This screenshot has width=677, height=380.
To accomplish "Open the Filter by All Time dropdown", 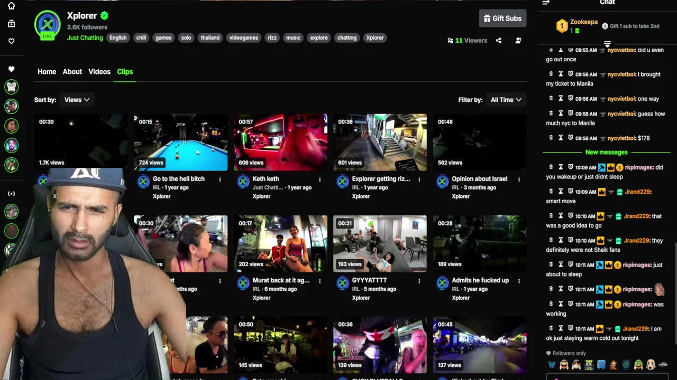I will (x=506, y=100).
